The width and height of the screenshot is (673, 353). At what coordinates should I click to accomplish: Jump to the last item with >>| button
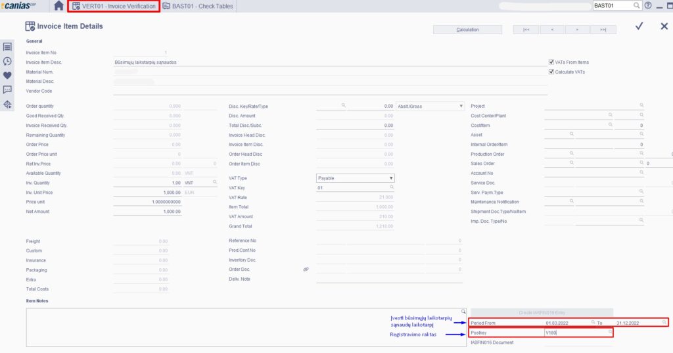tap(603, 30)
